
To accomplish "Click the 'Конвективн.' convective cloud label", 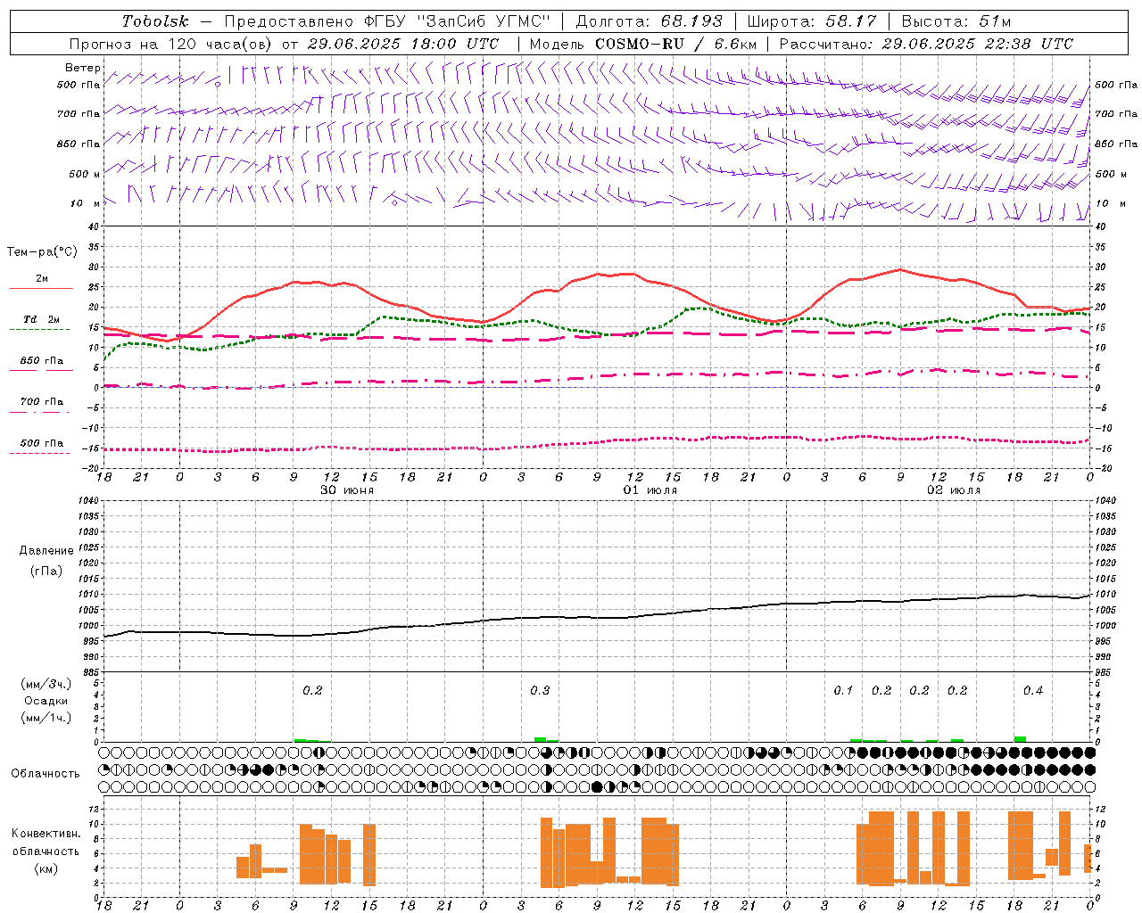I will tap(46, 834).
